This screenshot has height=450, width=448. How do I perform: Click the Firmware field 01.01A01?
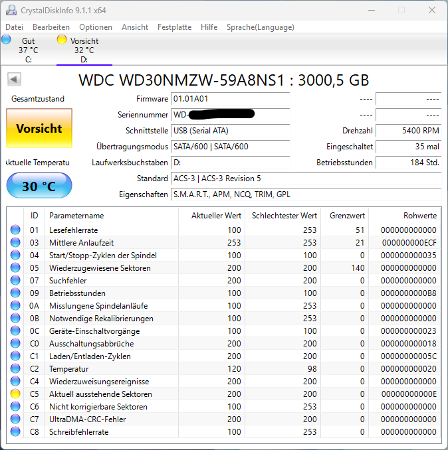[230, 99]
